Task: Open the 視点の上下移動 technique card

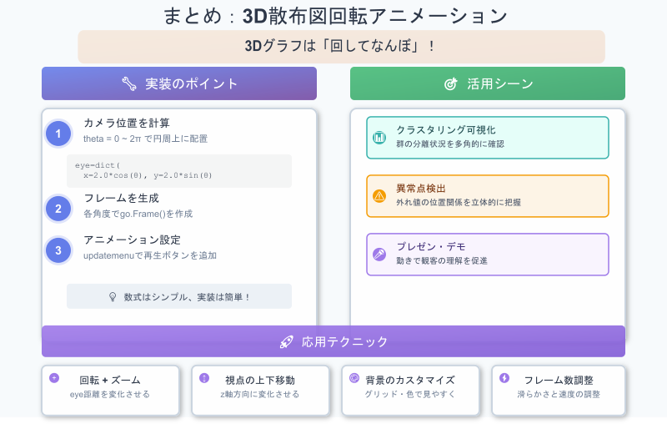Action: click(x=260, y=390)
